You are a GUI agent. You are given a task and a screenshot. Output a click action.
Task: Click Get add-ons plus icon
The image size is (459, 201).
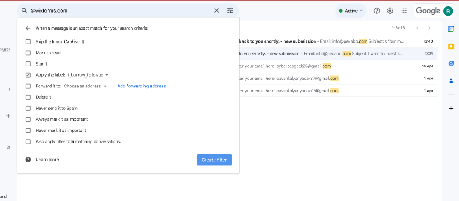point(451,109)
